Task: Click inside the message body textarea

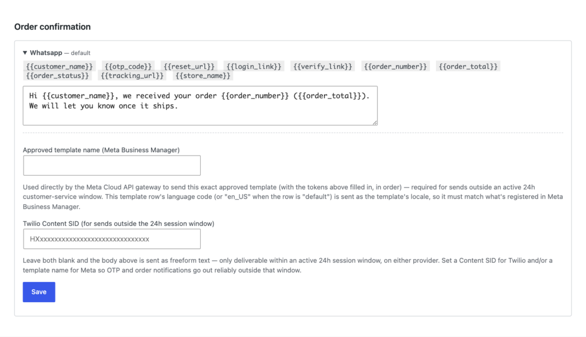Action: [200, 106]
